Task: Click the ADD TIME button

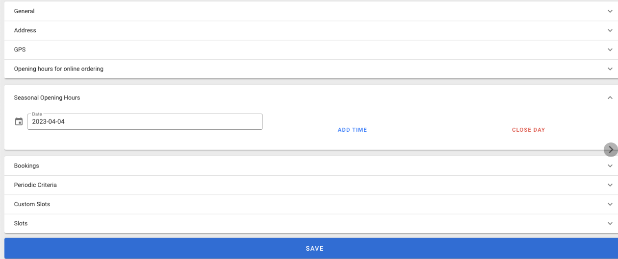Action: tap(352, 130)
